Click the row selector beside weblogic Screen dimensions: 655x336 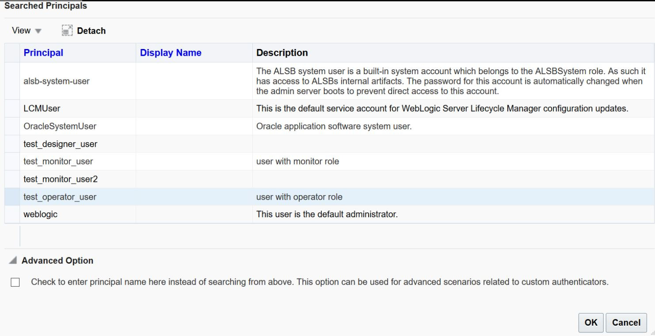(12, 215)
